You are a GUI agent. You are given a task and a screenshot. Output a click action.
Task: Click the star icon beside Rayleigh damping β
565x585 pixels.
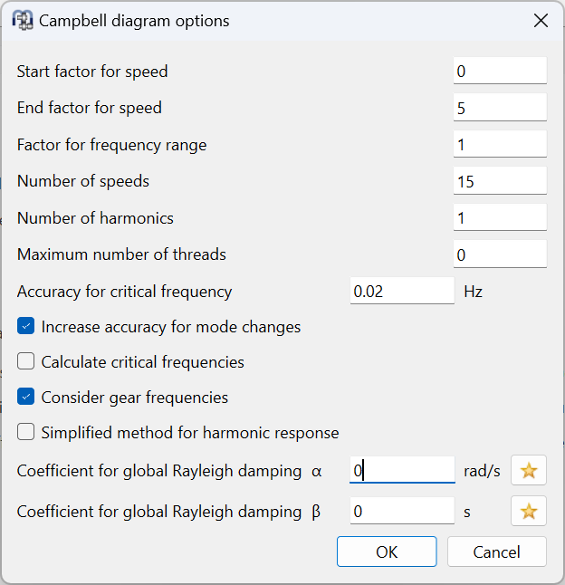(529, 512)
